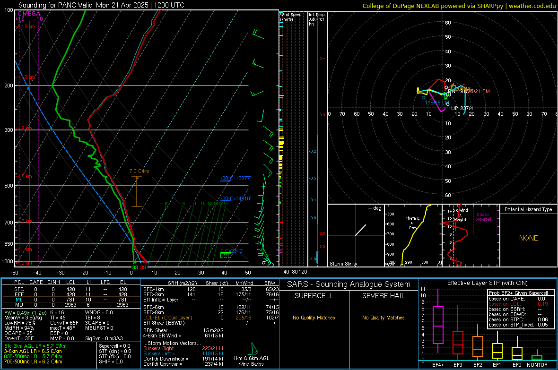Click the Supercell = 0.0 index

click(x=114, y=346)
